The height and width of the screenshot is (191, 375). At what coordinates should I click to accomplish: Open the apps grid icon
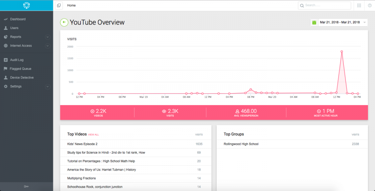click(x=359, y=5)
